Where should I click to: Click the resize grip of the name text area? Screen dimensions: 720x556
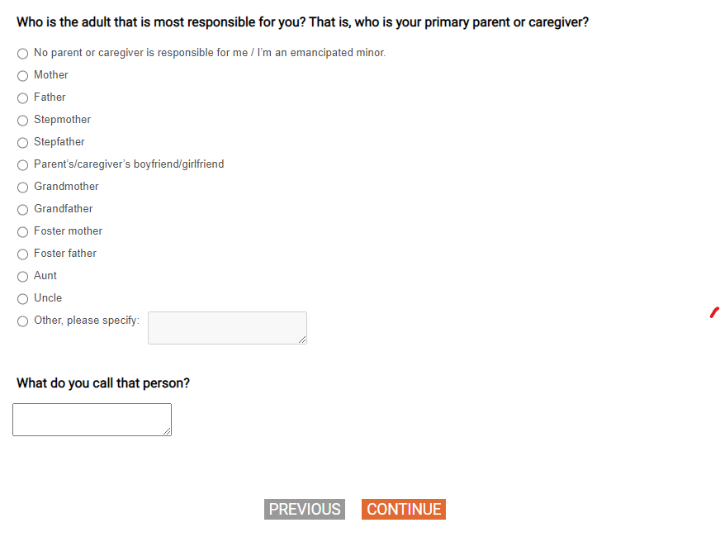[x=167, y=431]
